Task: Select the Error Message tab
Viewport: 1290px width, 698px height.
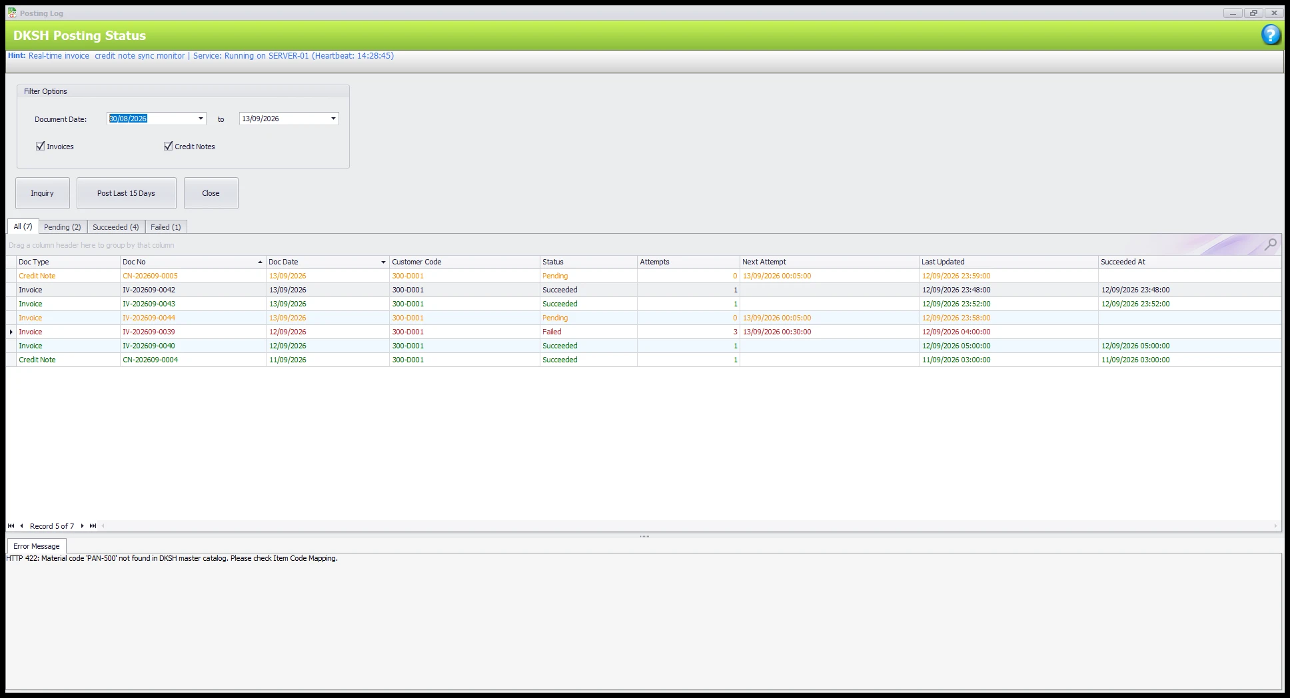Action: pos(37,546)
